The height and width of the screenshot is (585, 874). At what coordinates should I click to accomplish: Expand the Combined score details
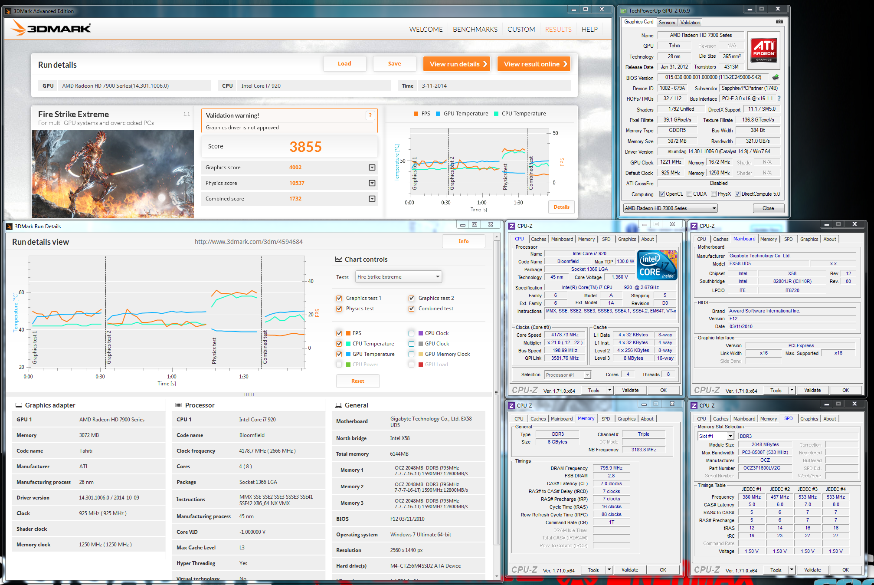click(372, 199)
